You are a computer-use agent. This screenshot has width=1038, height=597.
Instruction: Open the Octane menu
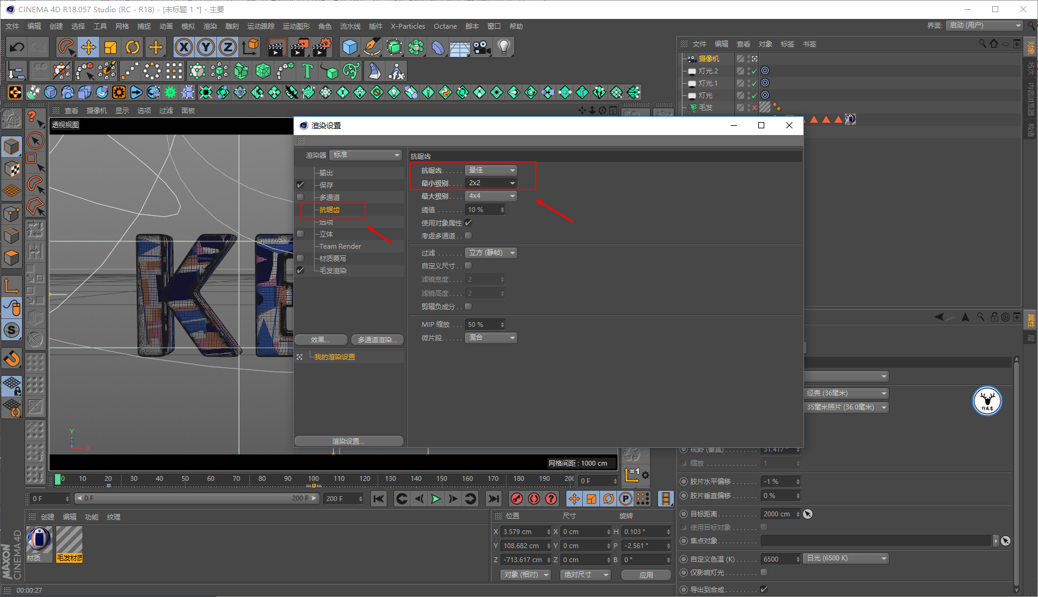pyautogui.click(x=445, y=26)
